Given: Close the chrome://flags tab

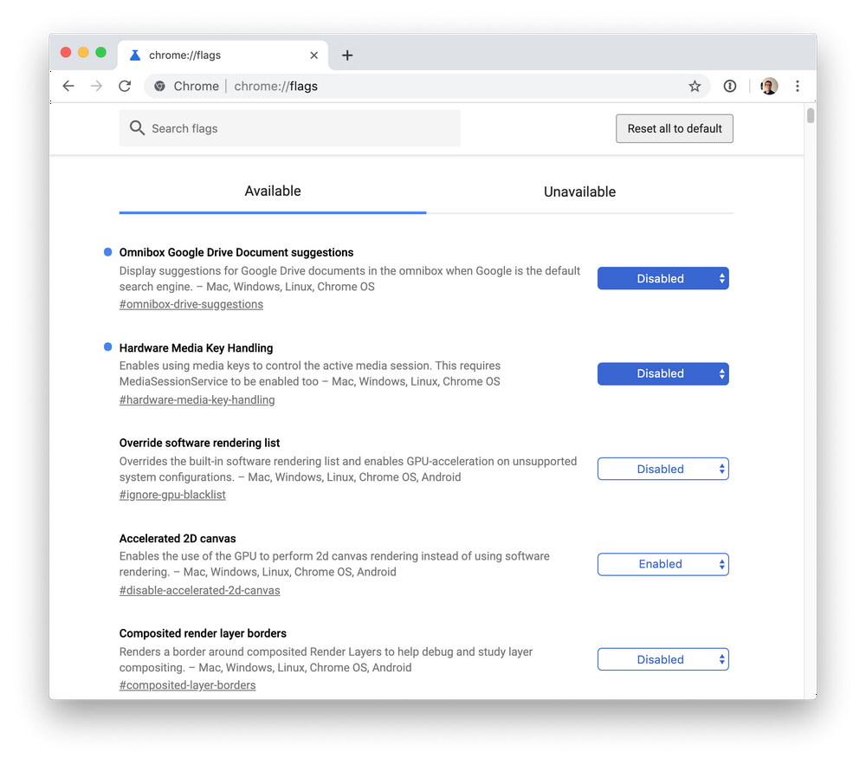Looking at the screenshot, I should [x=313, y=55].
